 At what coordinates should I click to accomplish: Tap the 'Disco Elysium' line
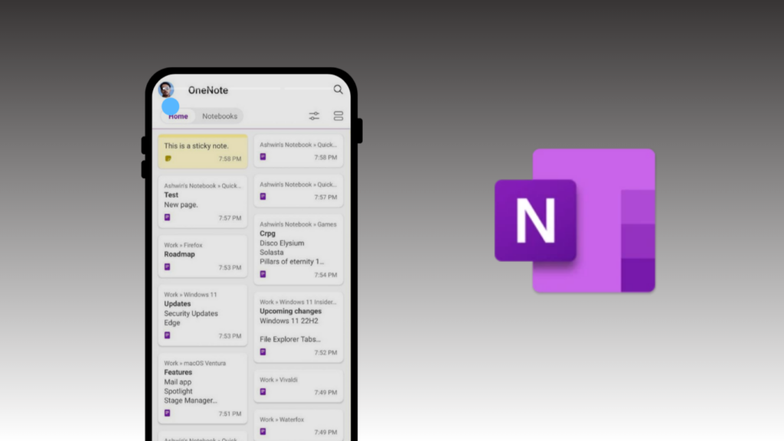point(282,243)
